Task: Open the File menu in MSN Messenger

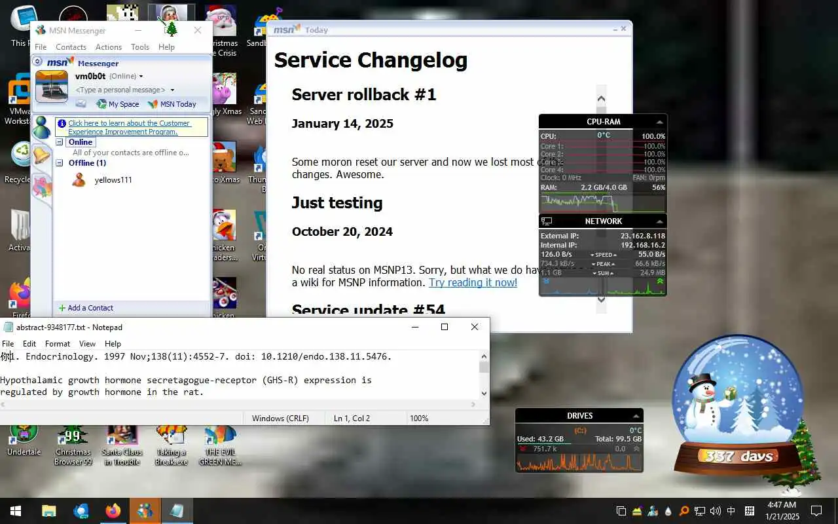Action: tap(41, 47)
